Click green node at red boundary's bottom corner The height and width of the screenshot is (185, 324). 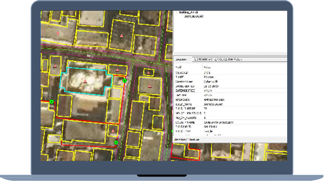116,143
